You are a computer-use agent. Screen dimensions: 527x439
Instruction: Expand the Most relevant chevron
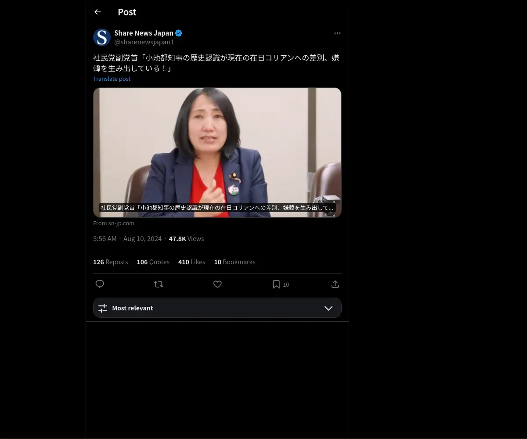328,308
